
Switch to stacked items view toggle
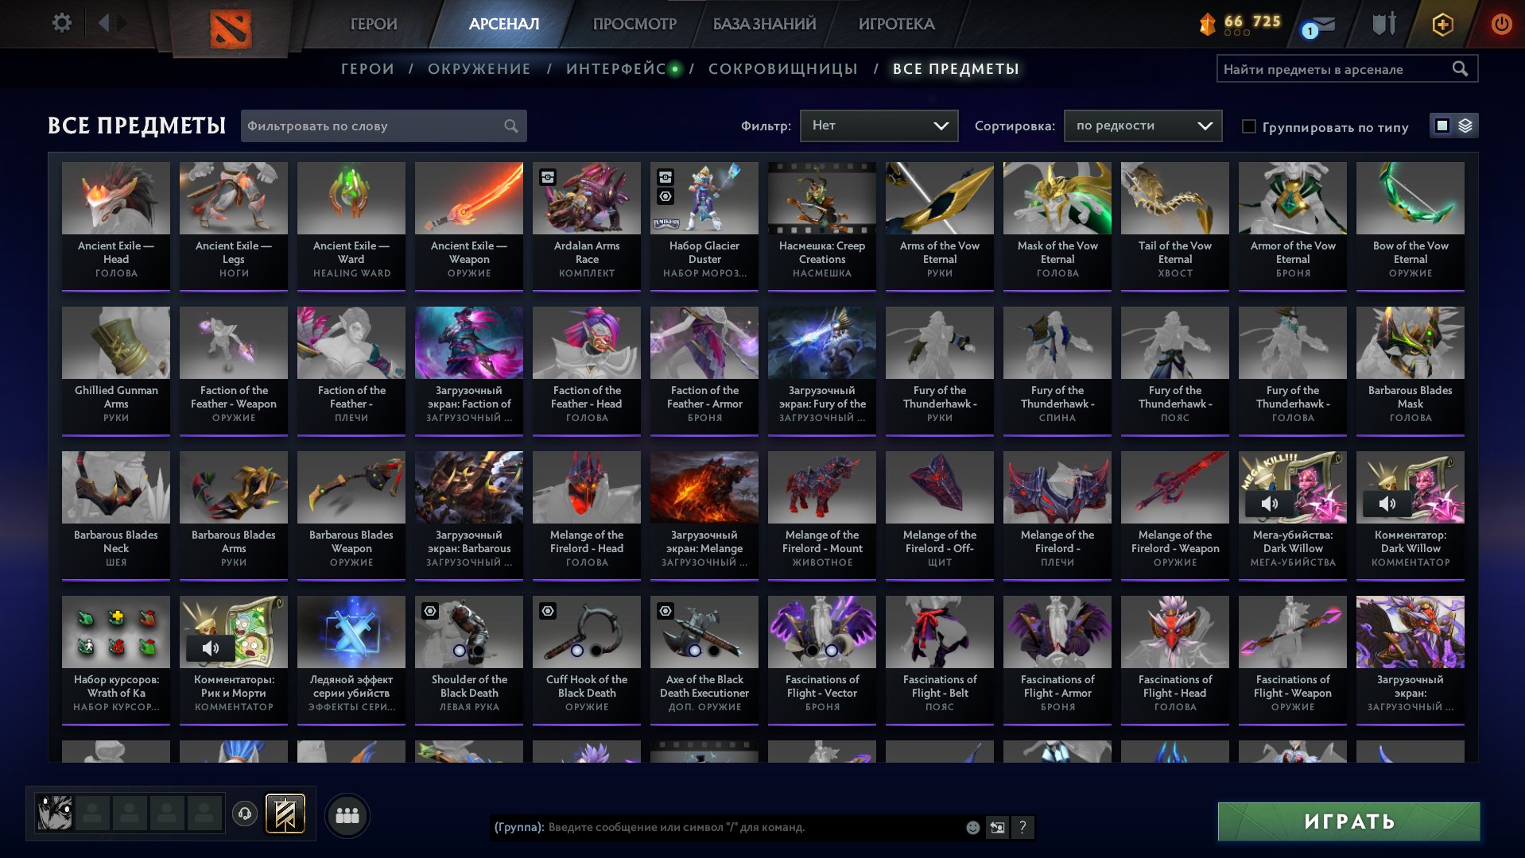click(1465, 126)
